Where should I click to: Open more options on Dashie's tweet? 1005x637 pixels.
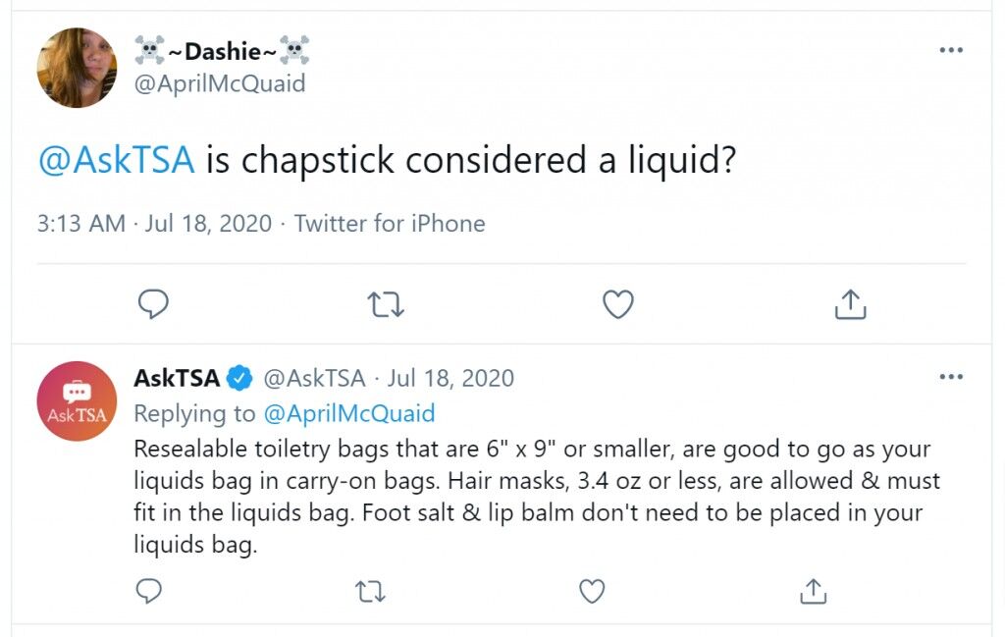951,50
